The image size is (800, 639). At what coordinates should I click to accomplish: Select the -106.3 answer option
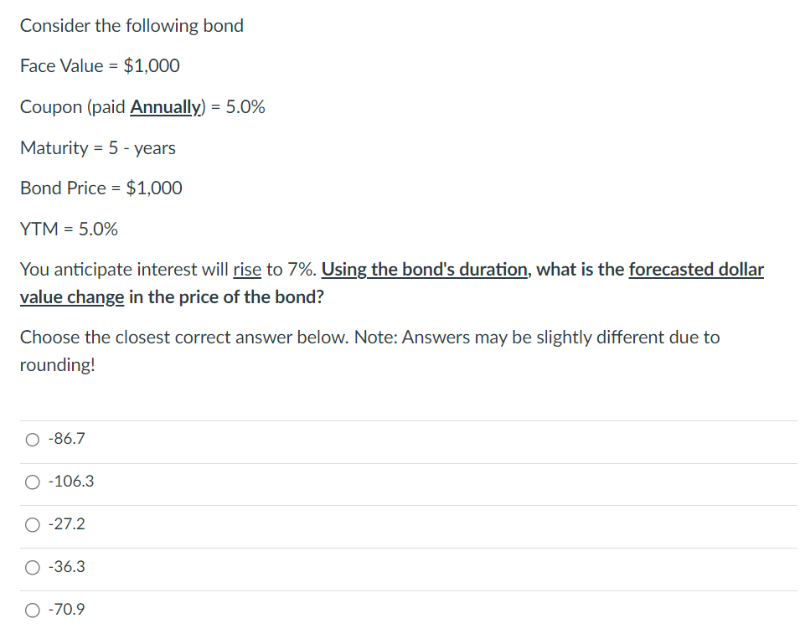31,482
